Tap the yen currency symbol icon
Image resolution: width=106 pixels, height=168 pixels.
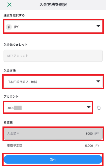9,27
